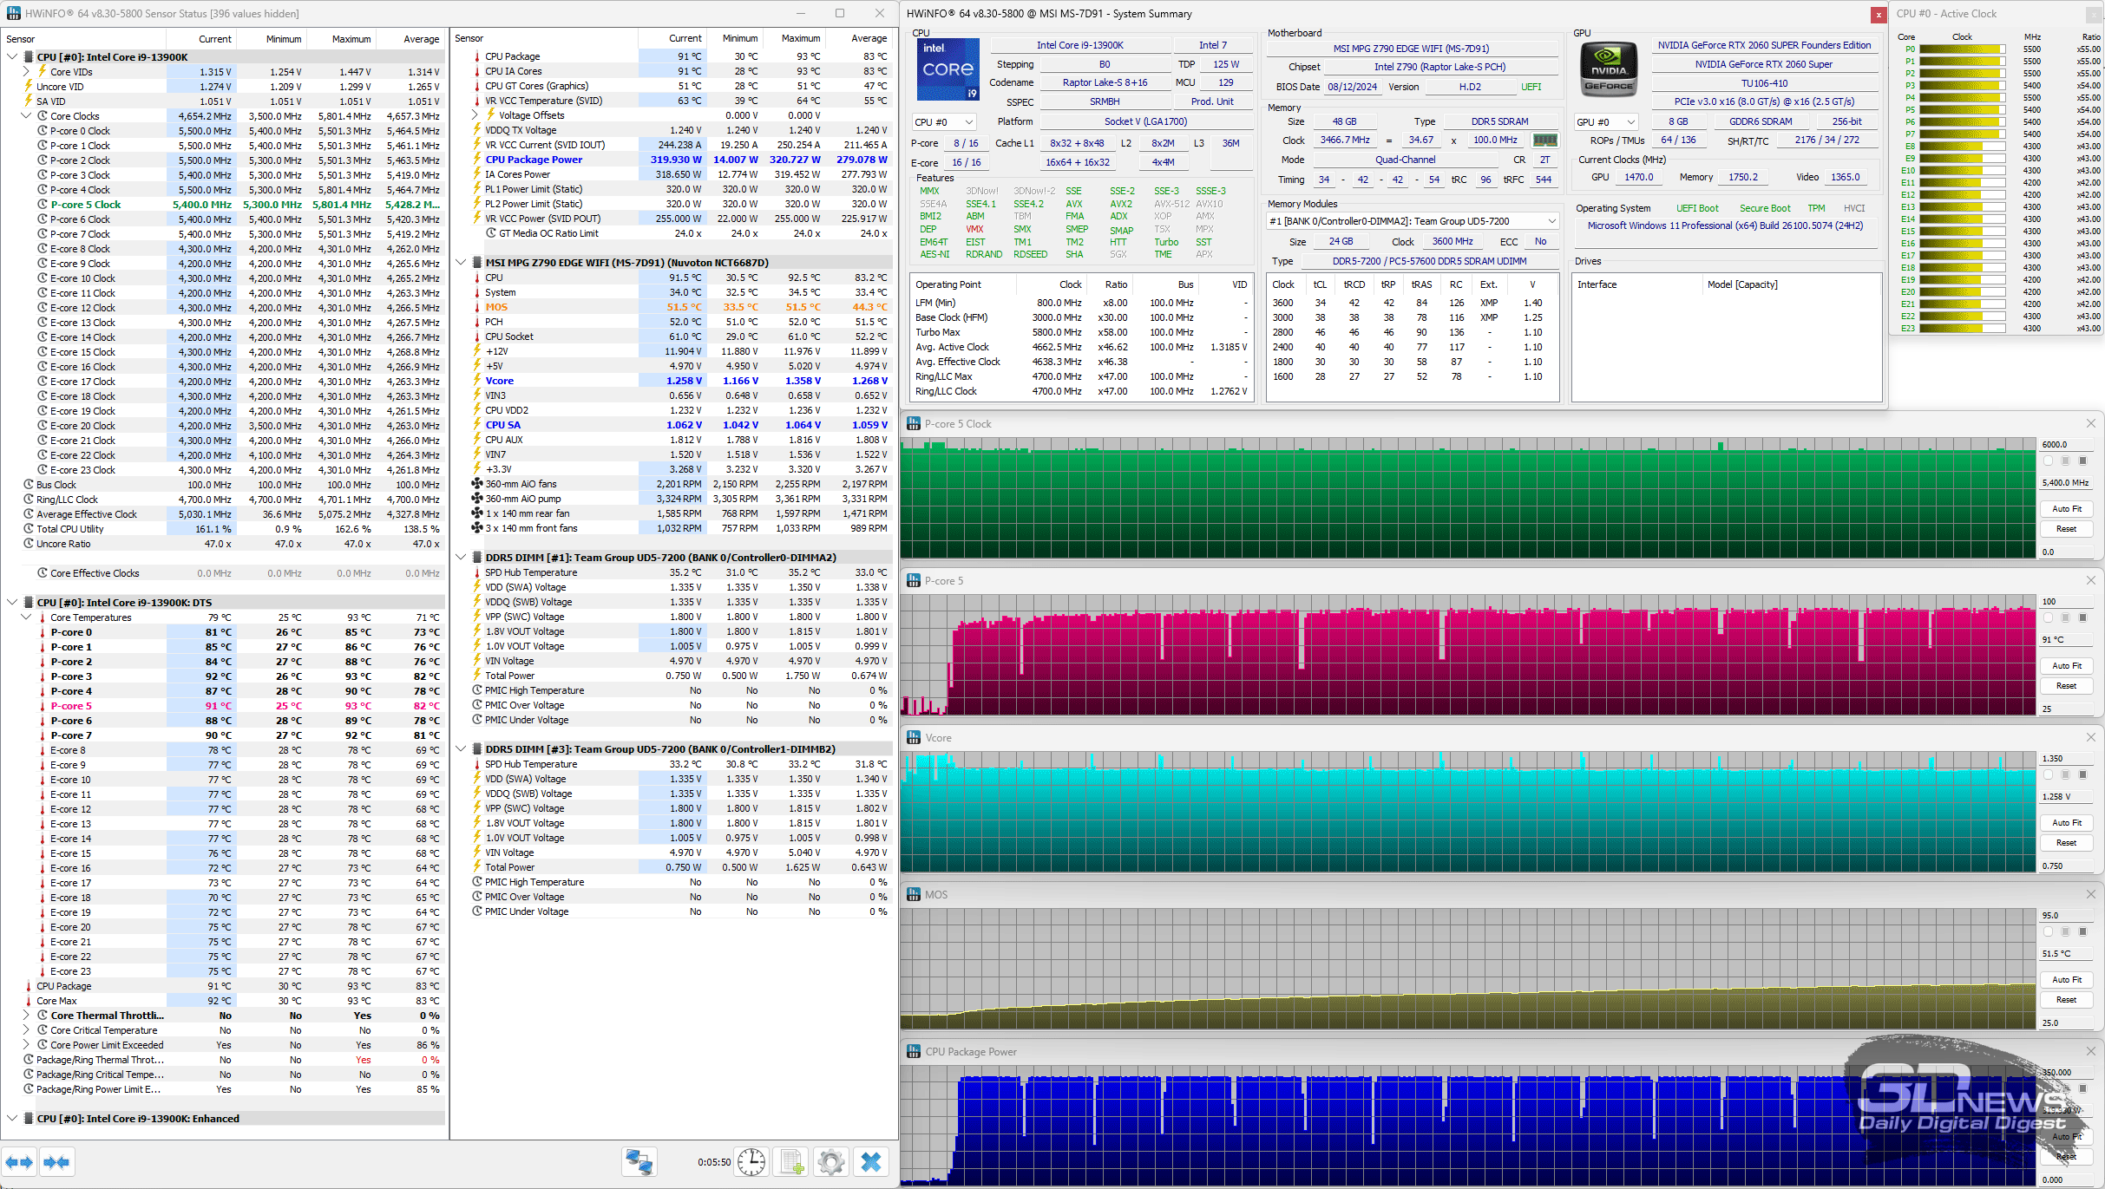Open sensor settings gear icon

point(830,1162)
